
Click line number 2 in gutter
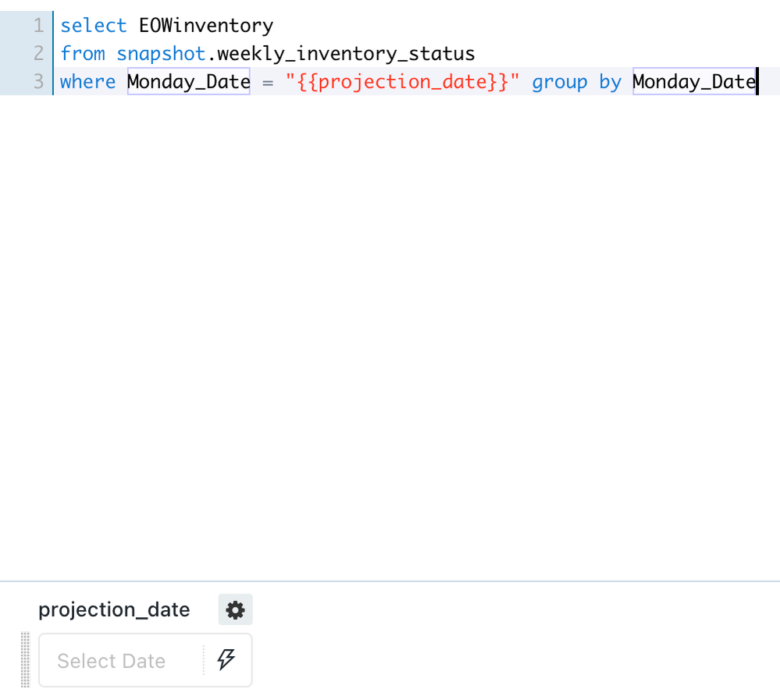point(38,54)
